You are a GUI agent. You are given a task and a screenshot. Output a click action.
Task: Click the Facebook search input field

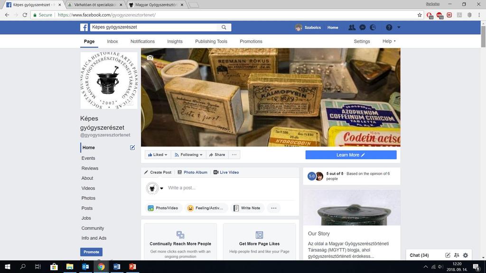(x=153, y=27)
